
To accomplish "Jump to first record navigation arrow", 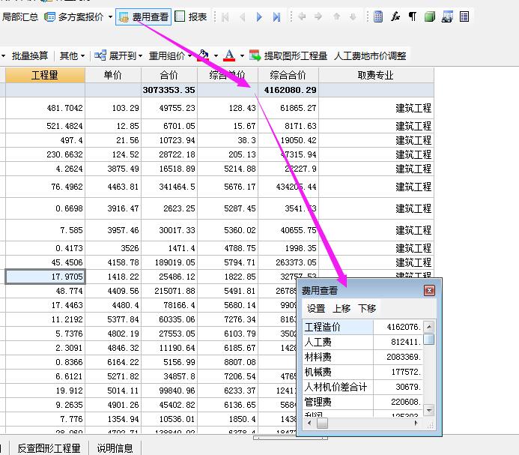I will tap(225, 17).
